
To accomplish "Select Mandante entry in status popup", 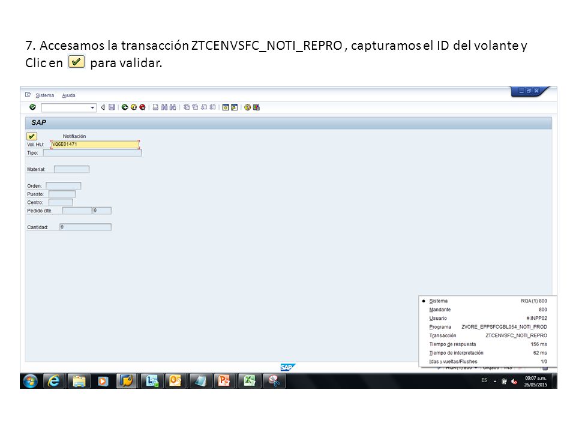I will tap(487, 310).
